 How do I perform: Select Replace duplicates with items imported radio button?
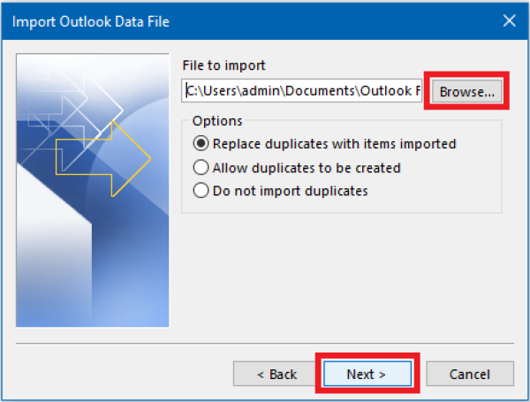(x=201, y=144)
